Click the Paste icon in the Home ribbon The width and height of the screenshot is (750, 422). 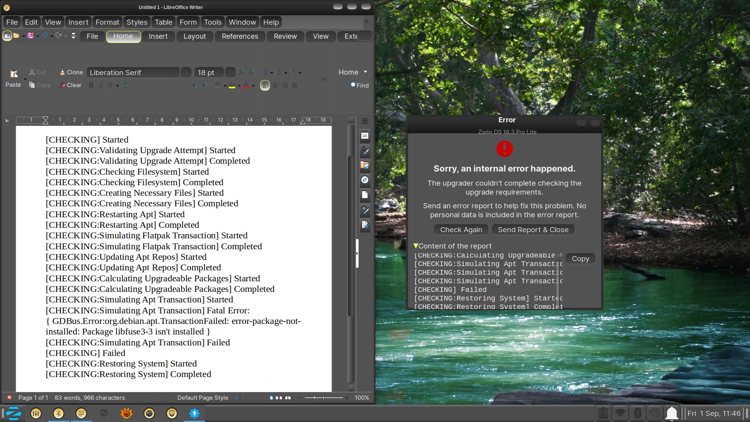[x=14, y=73]
